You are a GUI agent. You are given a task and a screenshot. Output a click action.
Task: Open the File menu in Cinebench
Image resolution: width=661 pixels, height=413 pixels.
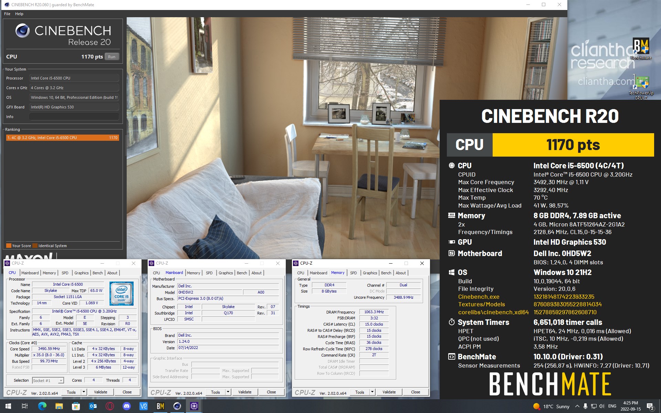click(7, 14)
